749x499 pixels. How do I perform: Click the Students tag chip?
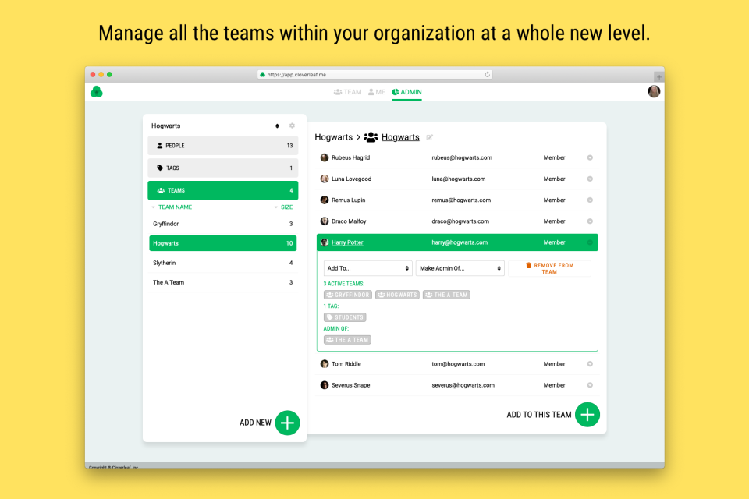[x=345, y=317]
